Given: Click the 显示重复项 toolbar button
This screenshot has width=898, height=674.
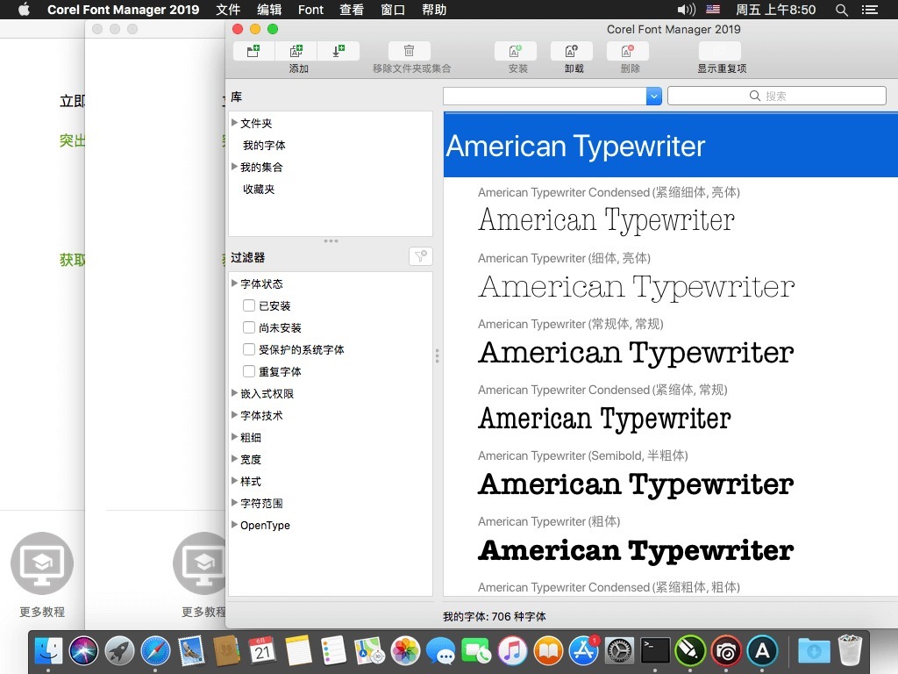Looking at the screenshot, I should click(x=719, y=52).
